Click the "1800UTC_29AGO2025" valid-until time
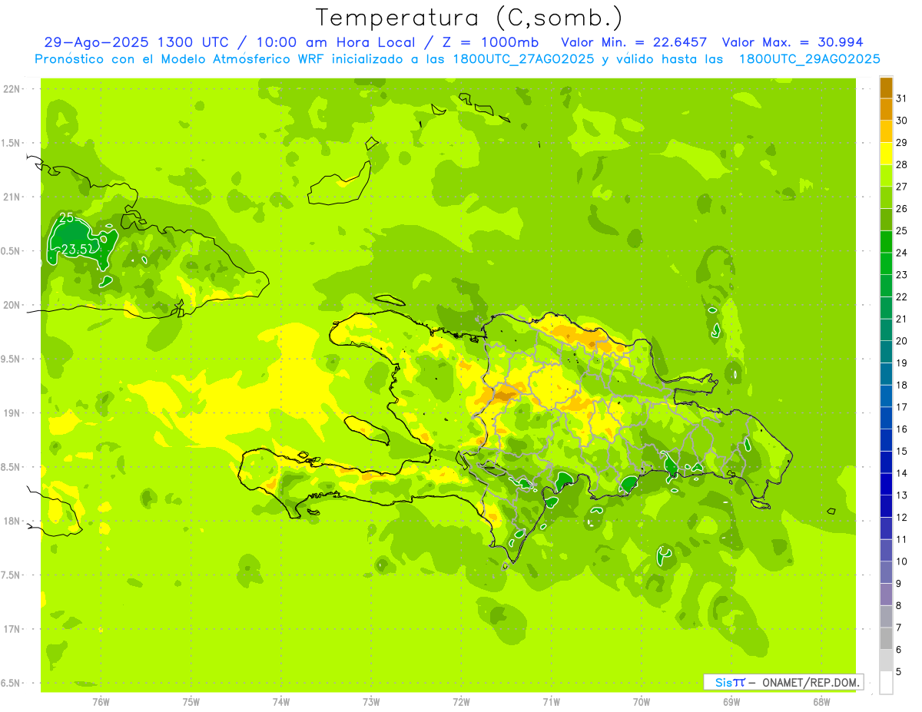Screen dimensions: 922x712 click(x=809, y=59)
